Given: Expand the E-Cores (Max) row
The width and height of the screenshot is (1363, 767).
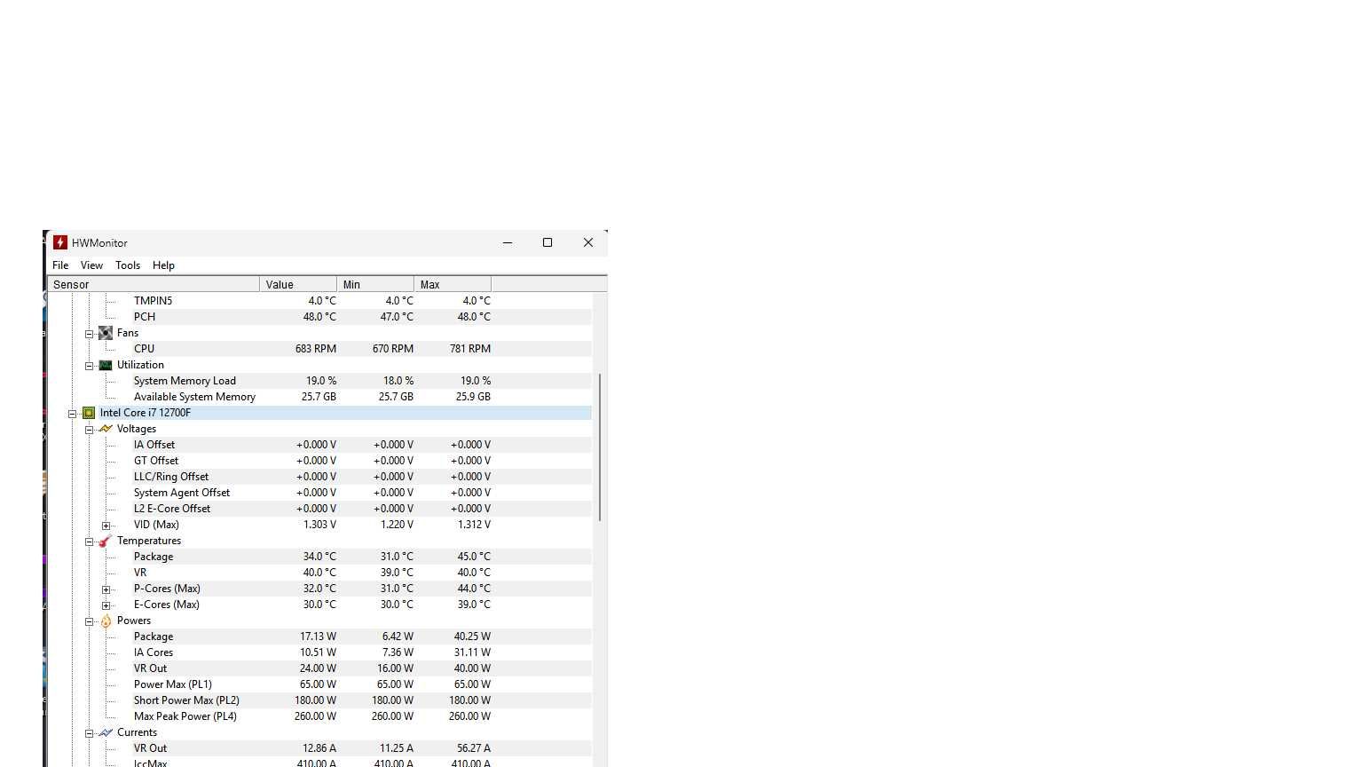Looking at the screenshot, I should (106, 605).
